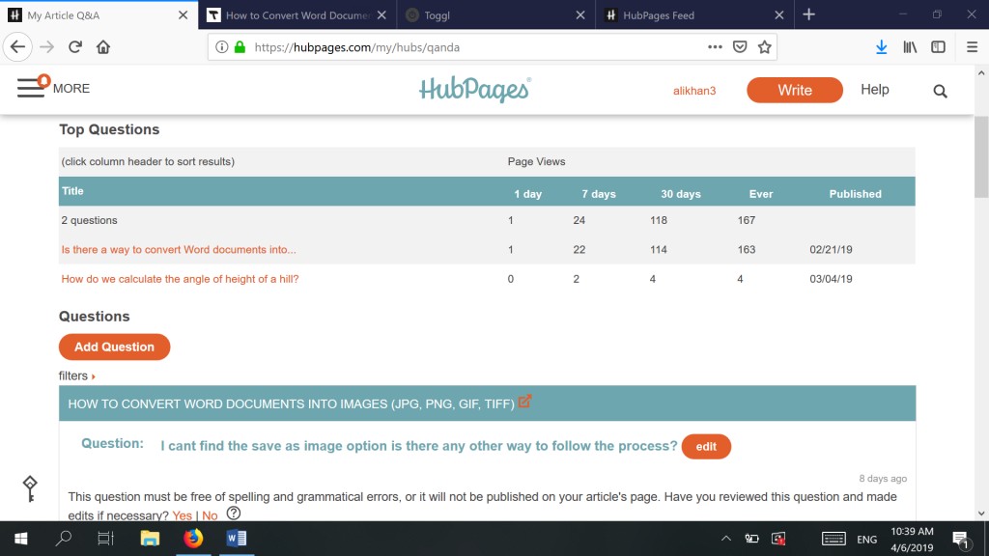989x556 pixels.
Task: Open the Windows Start menu
Action: (21, 539)
